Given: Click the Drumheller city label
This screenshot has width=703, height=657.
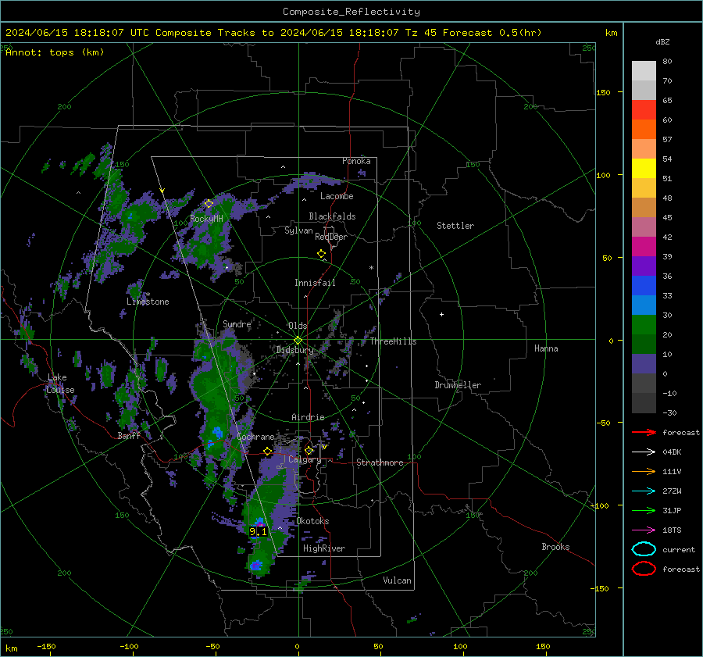Looking at the screenshot, I should pos(458,385).
